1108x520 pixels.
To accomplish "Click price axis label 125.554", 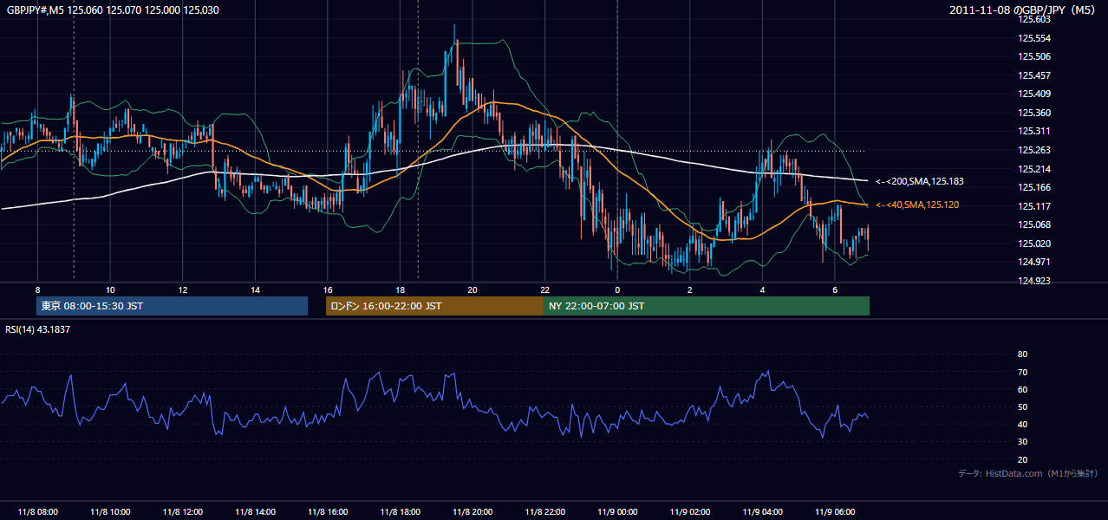I will click(1034, 39).
